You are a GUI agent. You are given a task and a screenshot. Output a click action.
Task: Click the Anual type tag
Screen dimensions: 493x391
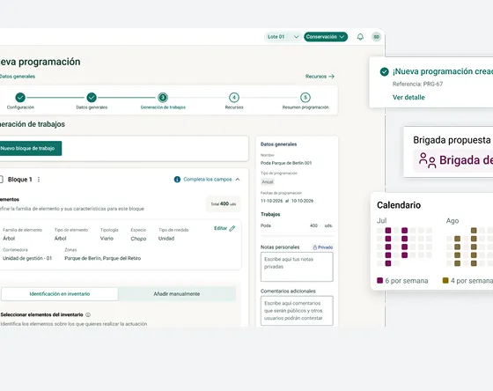click(268, 181)
